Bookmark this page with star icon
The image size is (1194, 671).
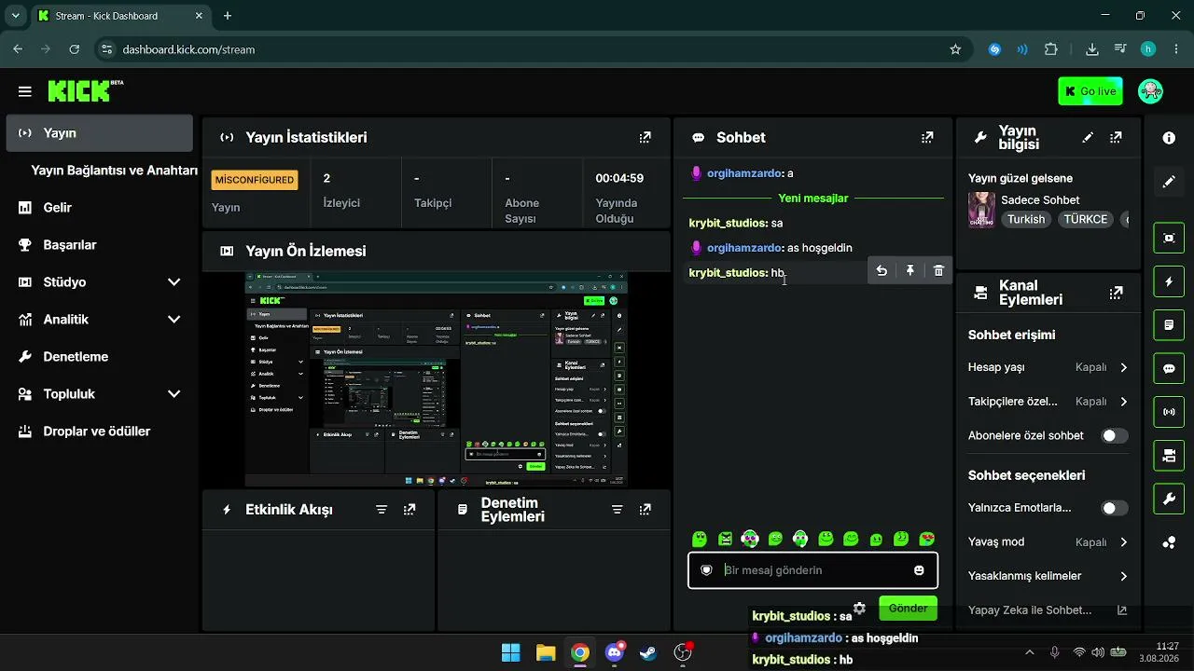pyautogui.click(x=955, y=49)
